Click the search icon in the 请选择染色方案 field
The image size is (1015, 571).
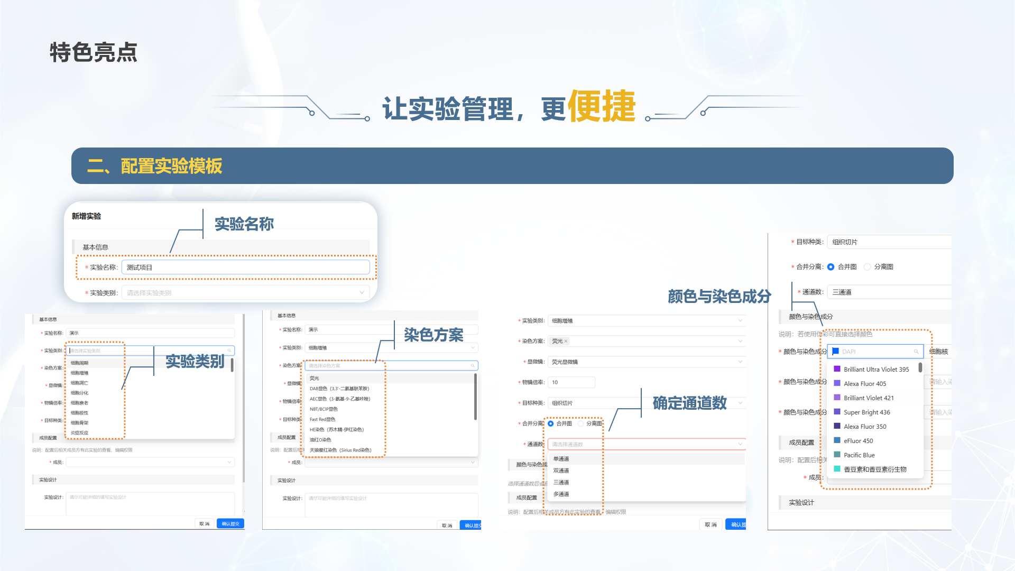click(473, 365)
